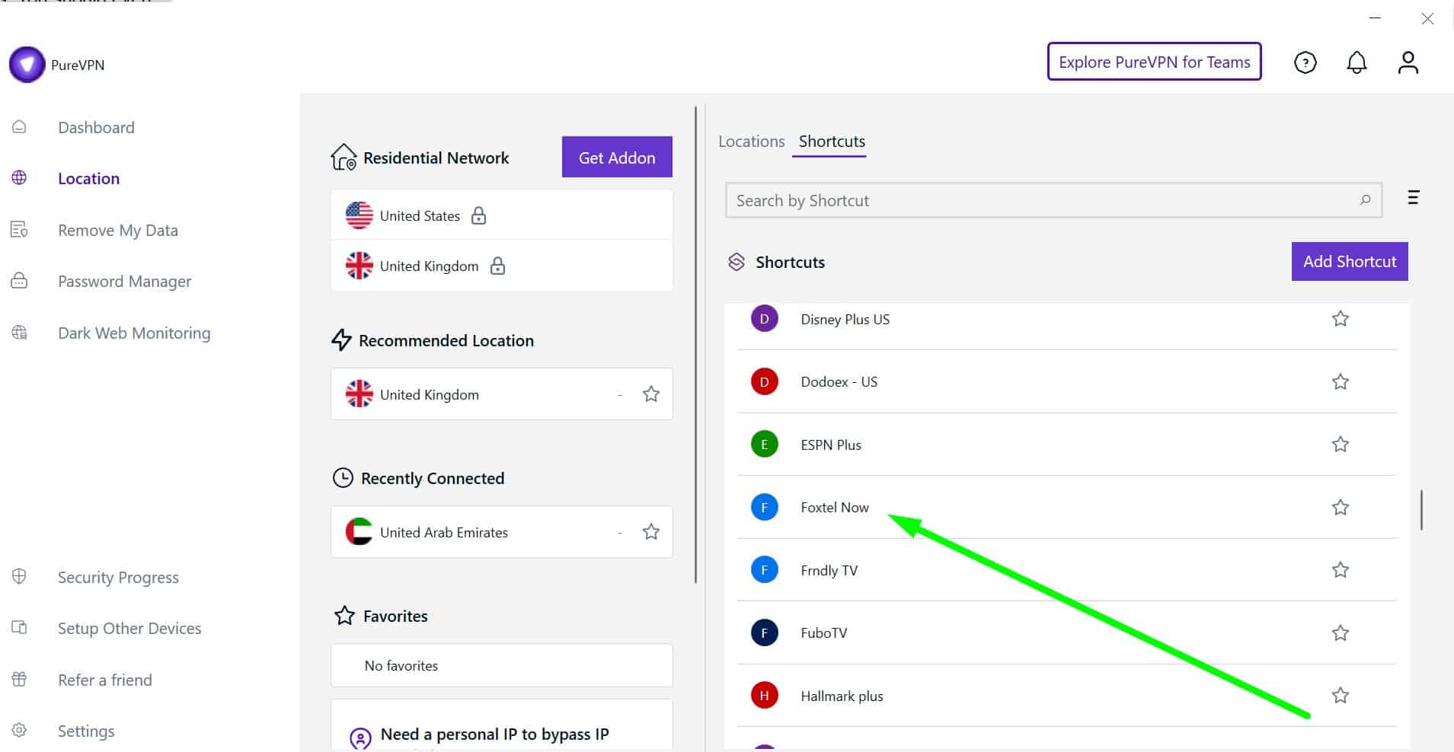Favorite Foxtel Now with its star

click(x=1341, y=507)
